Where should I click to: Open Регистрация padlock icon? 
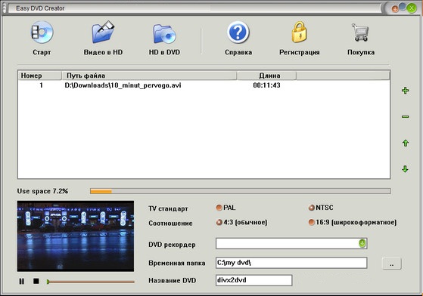coord(299,32)
